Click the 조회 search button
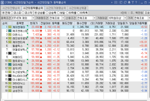The image size is (150, 101). click(x=147, y=13)
